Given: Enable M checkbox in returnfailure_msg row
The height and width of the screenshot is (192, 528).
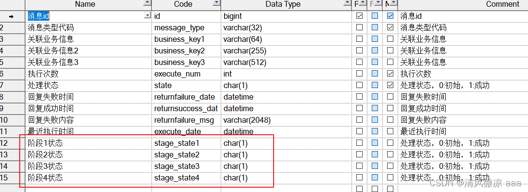Looking at the screenshot, I should click(390, 119).
